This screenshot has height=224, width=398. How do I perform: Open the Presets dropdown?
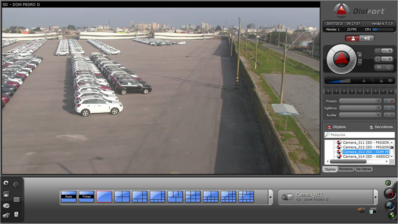(360, 101)
